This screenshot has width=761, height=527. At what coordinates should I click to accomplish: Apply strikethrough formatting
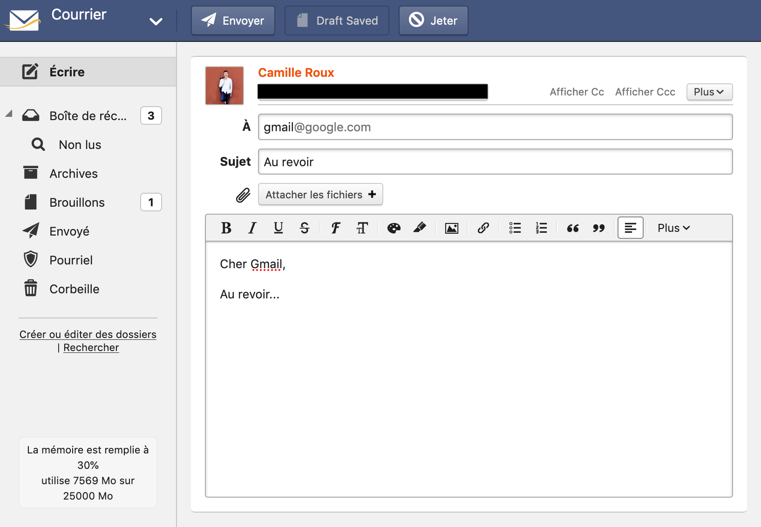click(x=305, y=228)
